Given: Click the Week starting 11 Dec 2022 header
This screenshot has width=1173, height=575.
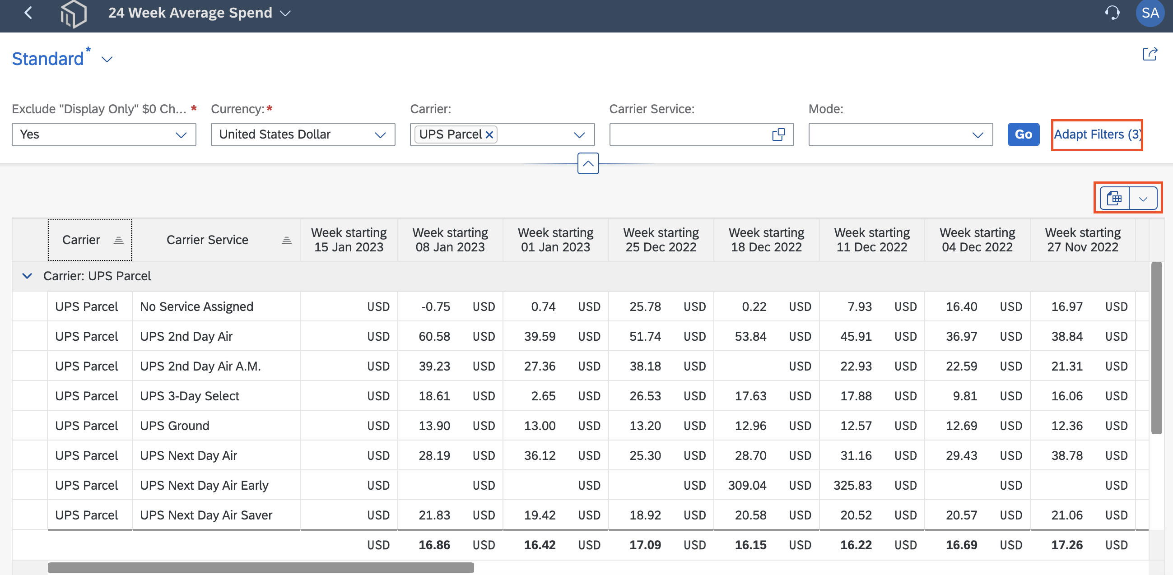Looking at the screenshot, I should (x=871, y=240).
